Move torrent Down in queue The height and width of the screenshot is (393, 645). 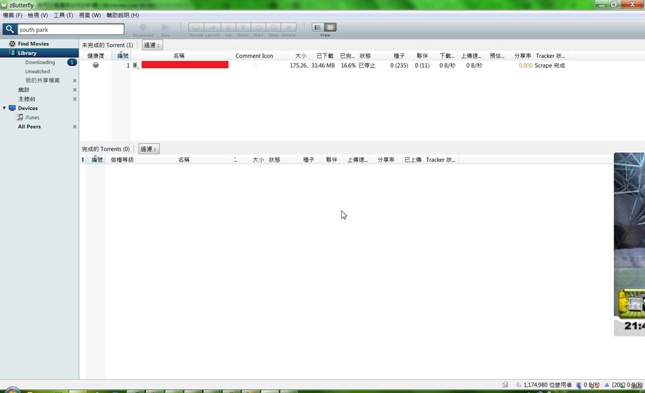[x=243, y=28]
